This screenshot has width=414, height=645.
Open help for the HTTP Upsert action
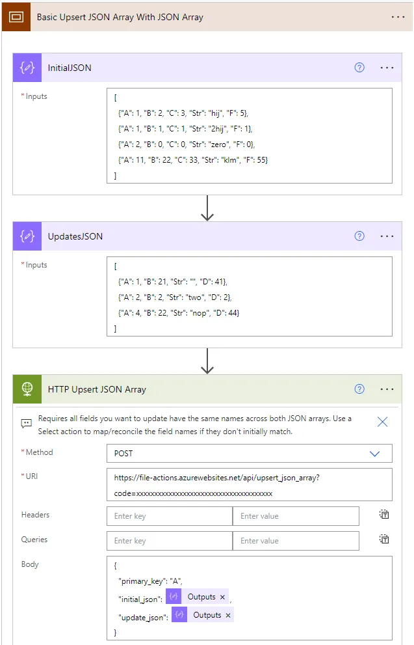(359, 389)
